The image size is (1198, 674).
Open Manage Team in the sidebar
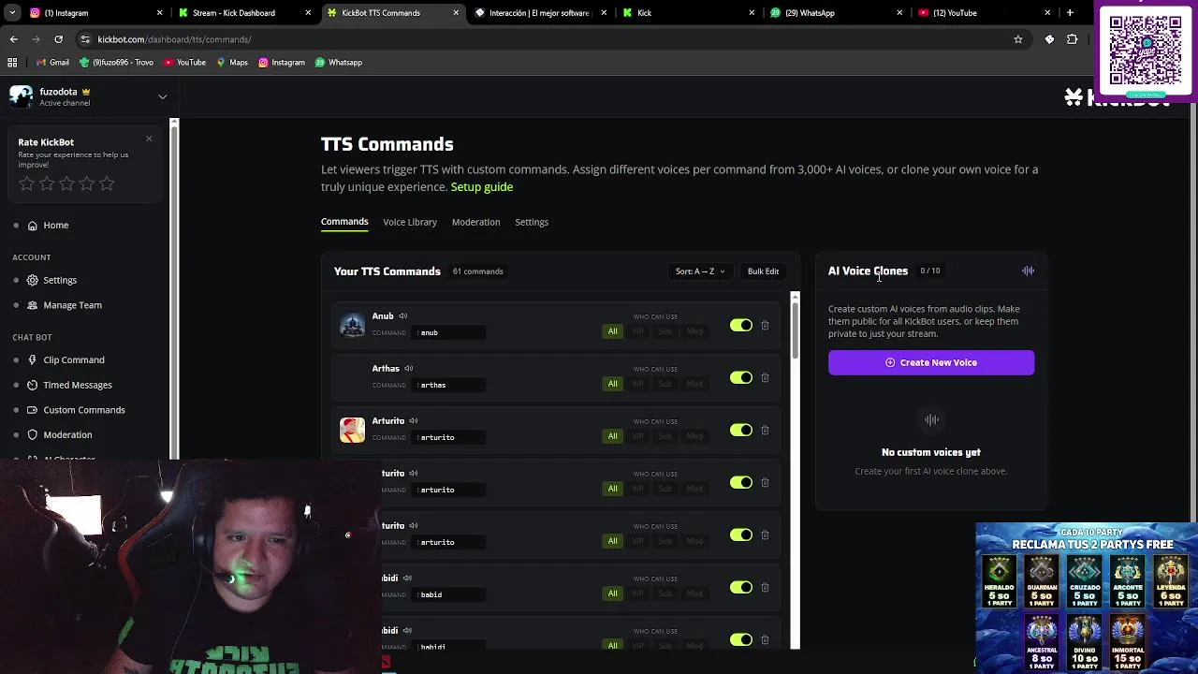coord(72,305)
